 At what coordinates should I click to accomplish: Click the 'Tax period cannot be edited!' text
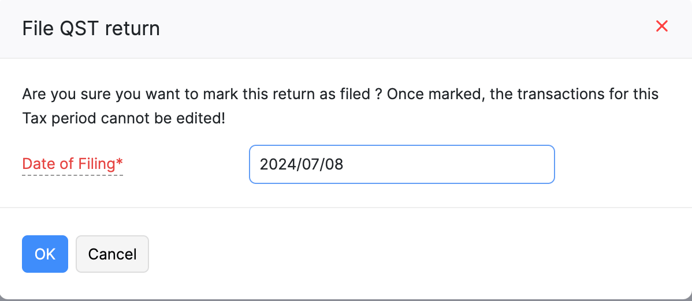pyautogui.click(x=124, y=119)
